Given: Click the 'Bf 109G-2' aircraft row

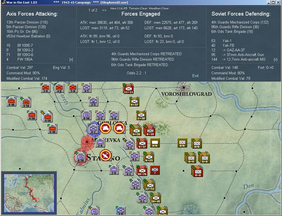Looking at the screenshot, I should pyautogui.click(x=20, y=50).
